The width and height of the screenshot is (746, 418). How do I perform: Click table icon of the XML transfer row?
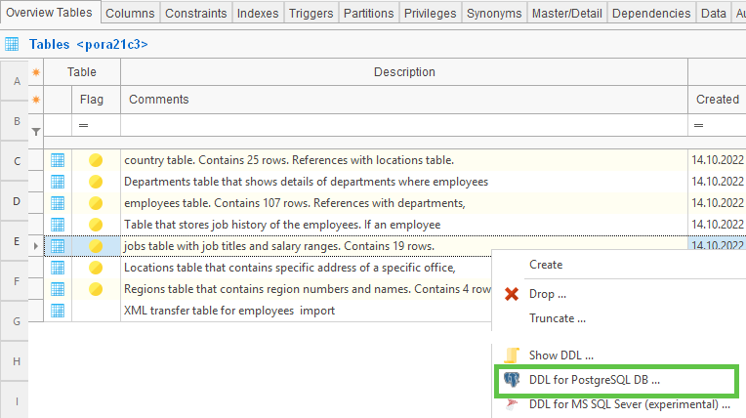click(58, 311)
